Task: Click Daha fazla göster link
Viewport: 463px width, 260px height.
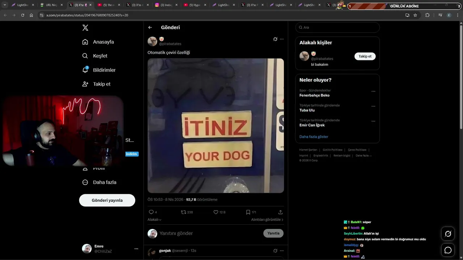Action: click(x=314, y=137)
